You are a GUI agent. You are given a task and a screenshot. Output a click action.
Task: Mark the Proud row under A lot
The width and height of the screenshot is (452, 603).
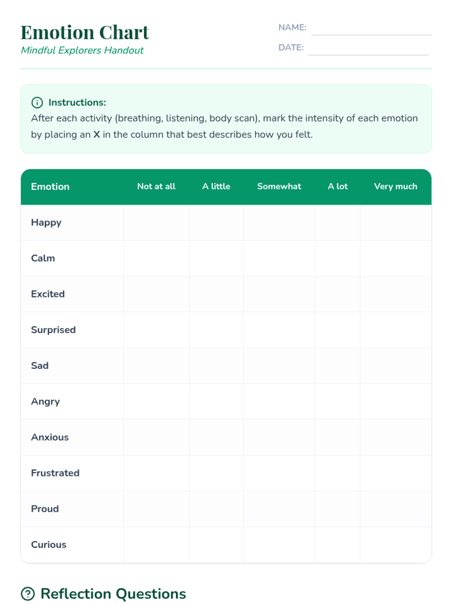pos(337,509)
